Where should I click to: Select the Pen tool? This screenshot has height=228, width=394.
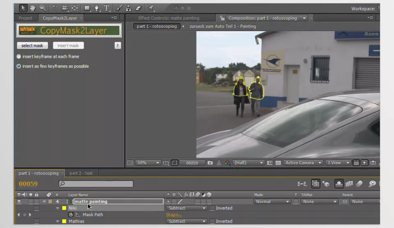tap(97, 8)
